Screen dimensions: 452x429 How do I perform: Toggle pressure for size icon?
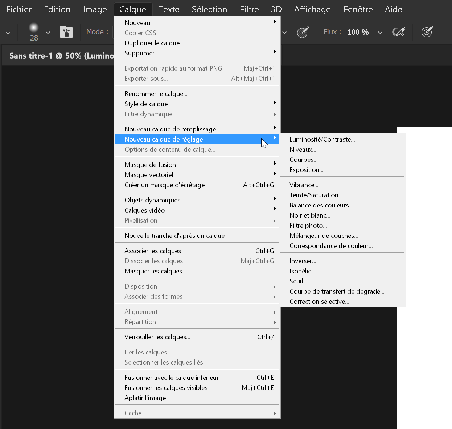(x=427, y=32)
